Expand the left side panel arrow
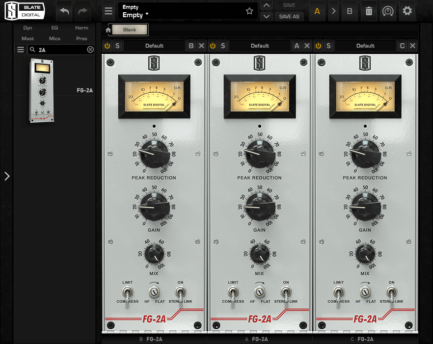Screen dimensions: 433x344 (7, 176)
